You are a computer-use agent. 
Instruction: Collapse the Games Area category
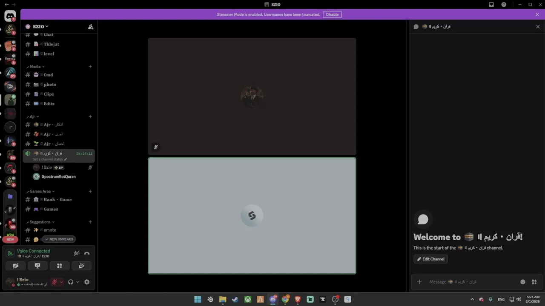pos(41,191)
